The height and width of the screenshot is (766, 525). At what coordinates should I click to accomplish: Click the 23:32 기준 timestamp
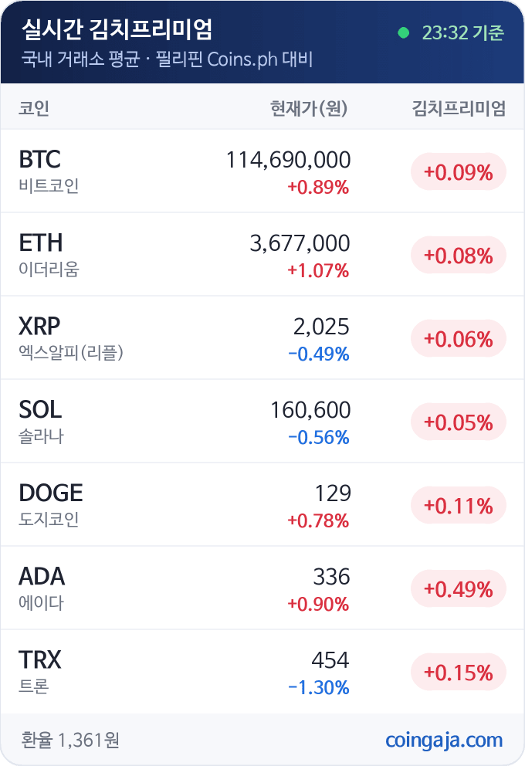point(462,32)
